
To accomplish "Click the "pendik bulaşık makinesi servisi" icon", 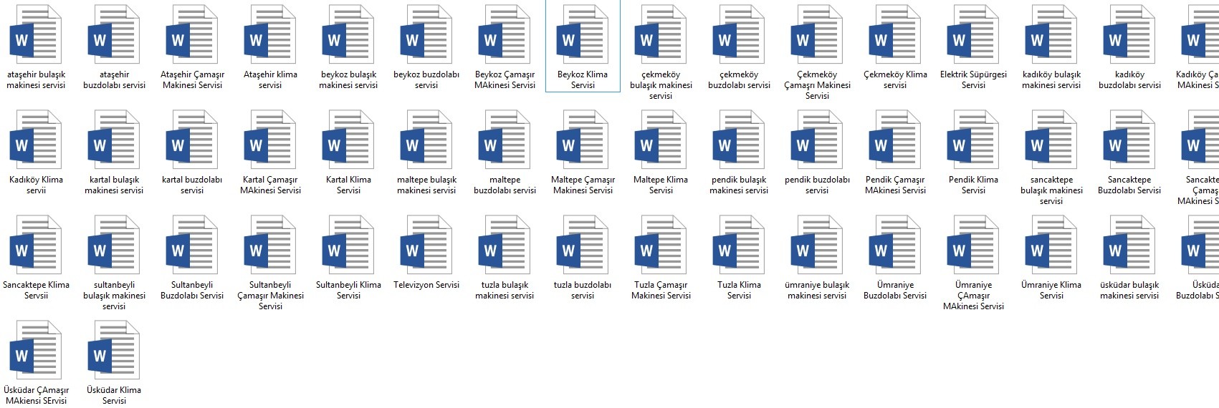I will click(738, 140).
